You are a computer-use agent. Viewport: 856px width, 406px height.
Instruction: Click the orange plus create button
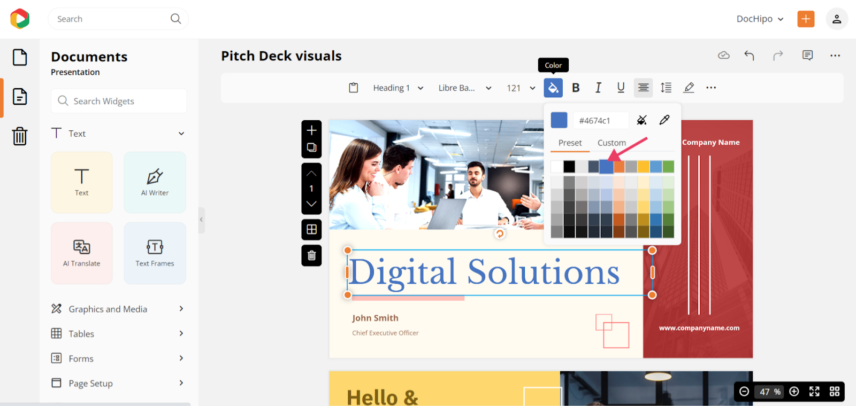point(806,19)
